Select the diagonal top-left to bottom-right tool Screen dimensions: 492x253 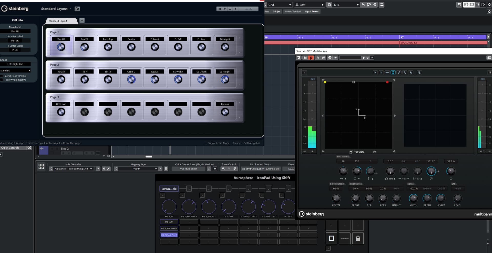click(405, 73)
